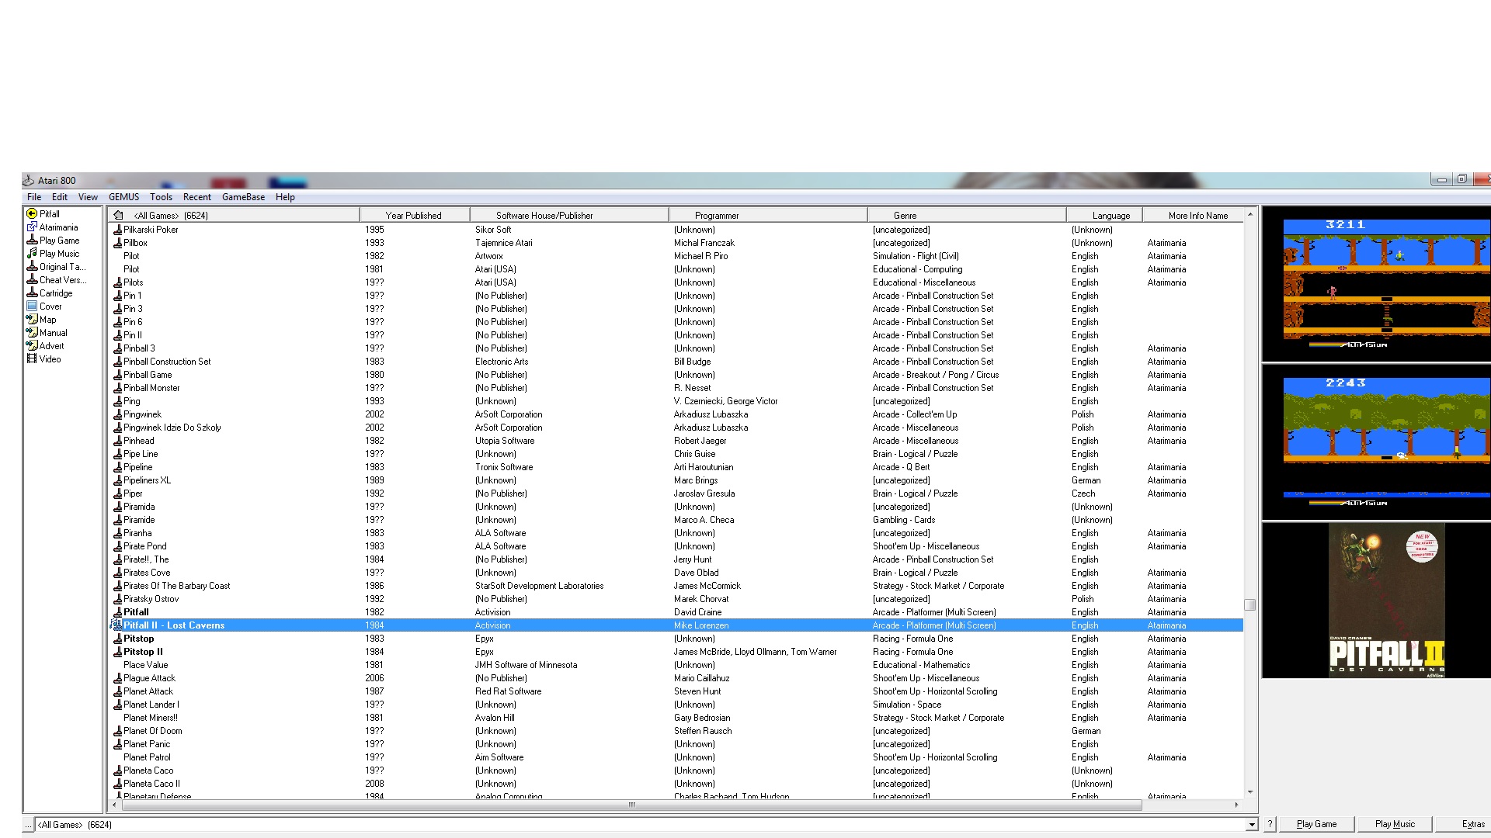Click the joystick icon for Piranha
The width and height of the screenshot is (1491, 838).
(x=118, y=533)
